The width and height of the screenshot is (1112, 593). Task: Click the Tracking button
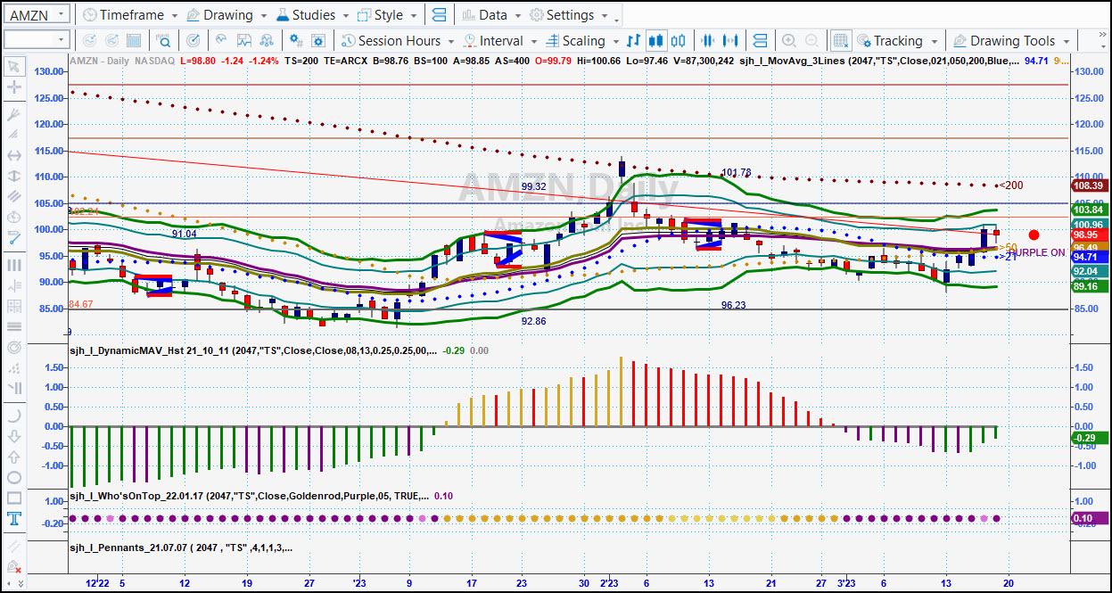click(x=889, y=41)
